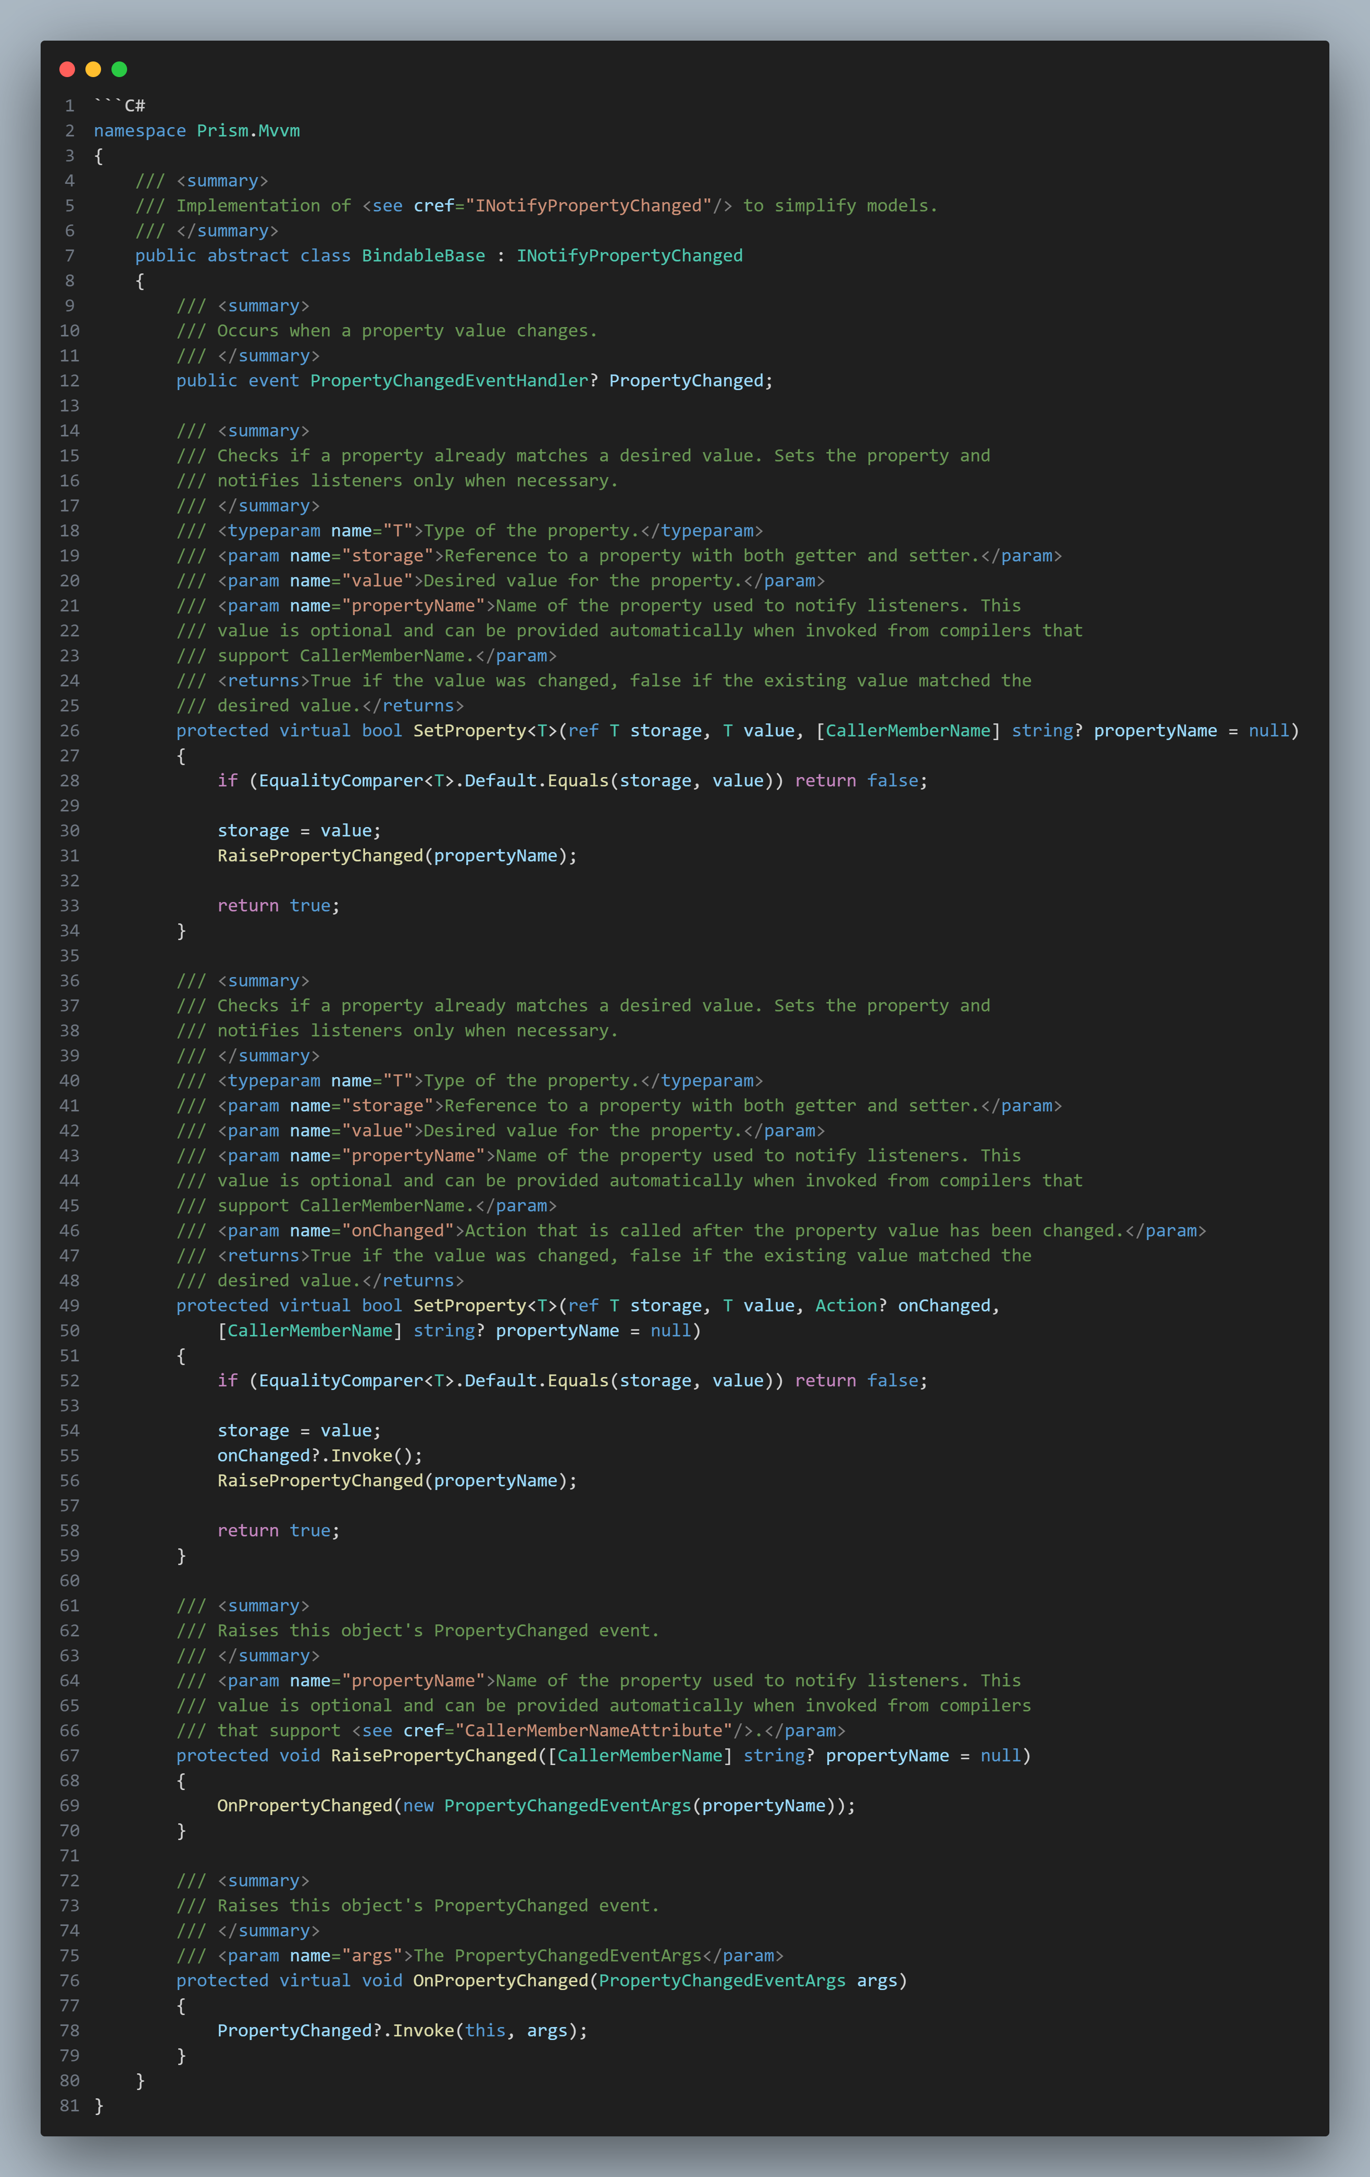Click the "bool" keyword on line 26
The width and height of the screenshot is (1370, 2177).
tap(382, 731)
